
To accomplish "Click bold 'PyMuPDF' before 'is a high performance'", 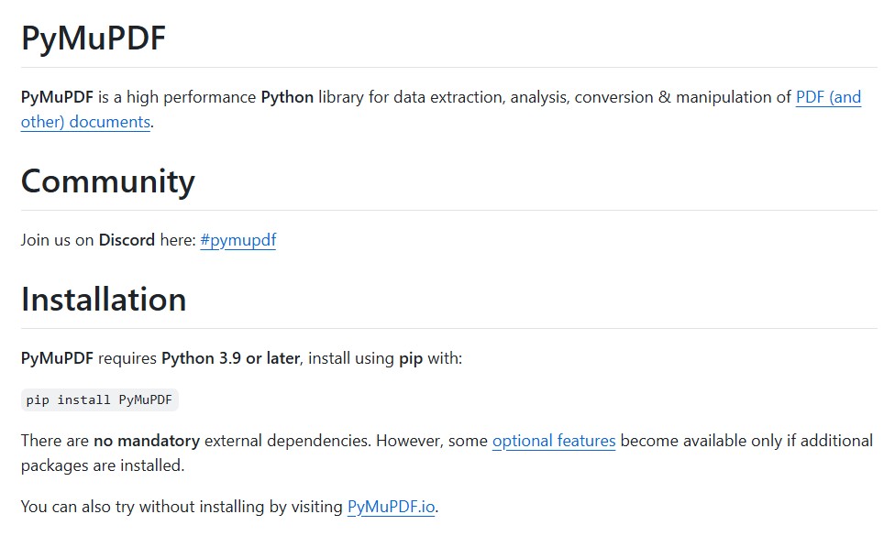I will 57,97.
